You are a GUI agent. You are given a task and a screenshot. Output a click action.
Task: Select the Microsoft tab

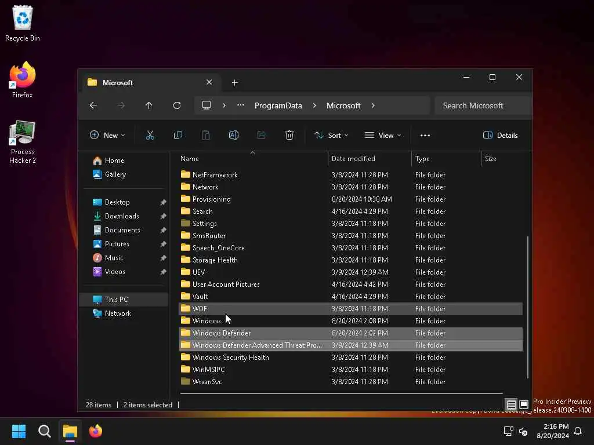coord(151,82)
